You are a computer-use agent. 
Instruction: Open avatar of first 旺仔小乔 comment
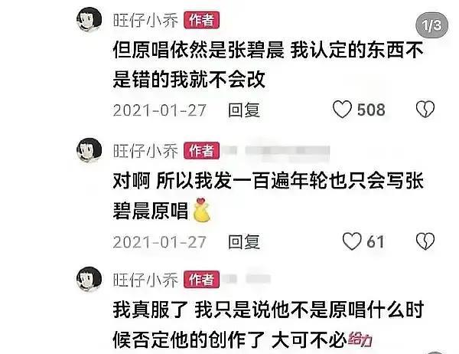(x=90, y=19)
